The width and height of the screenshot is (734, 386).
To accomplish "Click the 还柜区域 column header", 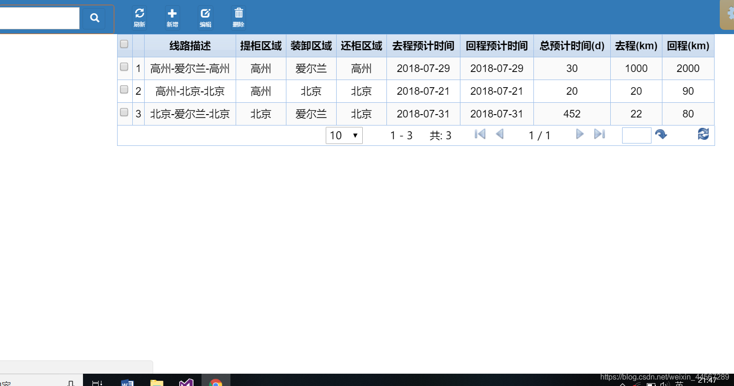I will coord(361,46).
